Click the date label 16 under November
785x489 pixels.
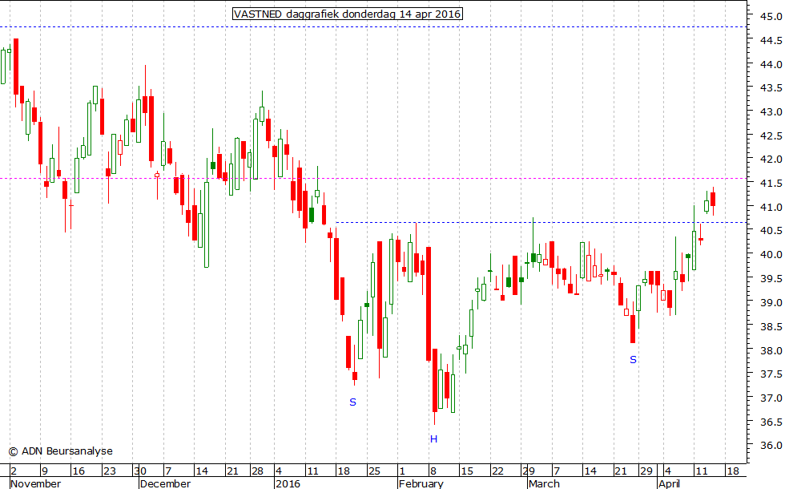(78, 471)
